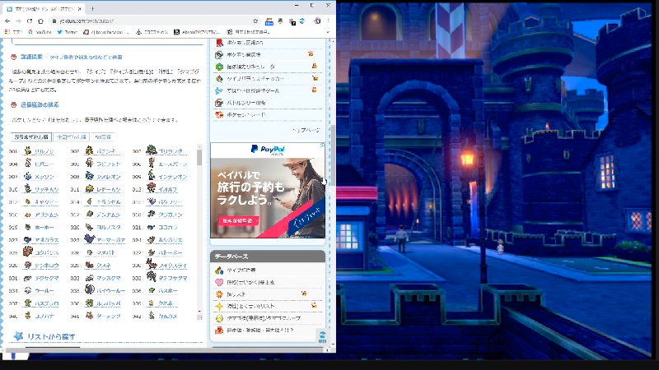Open the Twitter bookmark
Viewport: 659px width, 370px height.
click(x=67, y=32)
